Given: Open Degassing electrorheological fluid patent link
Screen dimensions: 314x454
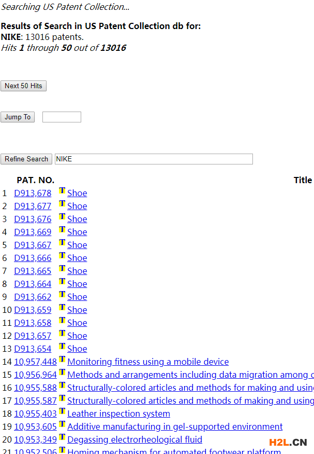Looking at the screenshot, I should pyautogui.click(x=135, y=439).
